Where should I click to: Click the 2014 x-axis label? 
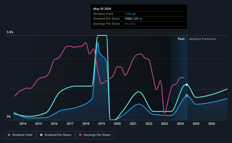(x=23, y=124)
